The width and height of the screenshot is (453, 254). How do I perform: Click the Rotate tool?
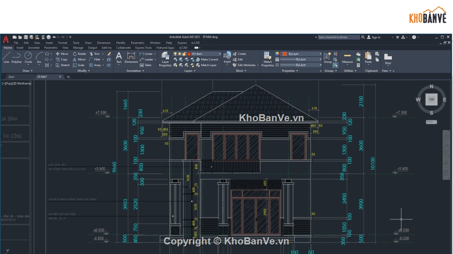pyautogui.click(x=79, y=54)
